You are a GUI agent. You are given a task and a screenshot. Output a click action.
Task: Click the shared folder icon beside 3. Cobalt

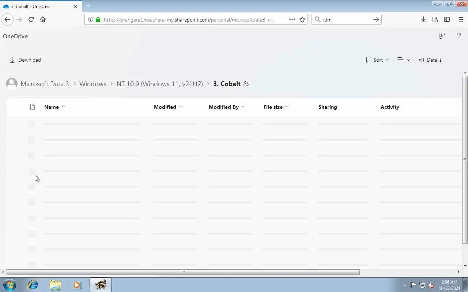(x=246, y=84)
